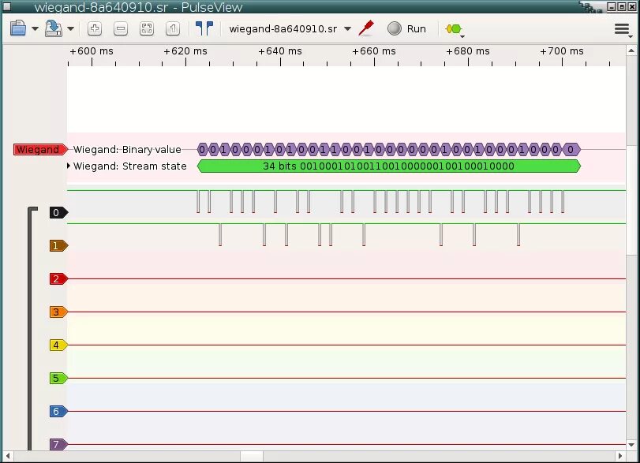The width and height of the screenshot is (640, 463).
Task: Click the logic channel group bracket handle
Action: click(32, 329)
